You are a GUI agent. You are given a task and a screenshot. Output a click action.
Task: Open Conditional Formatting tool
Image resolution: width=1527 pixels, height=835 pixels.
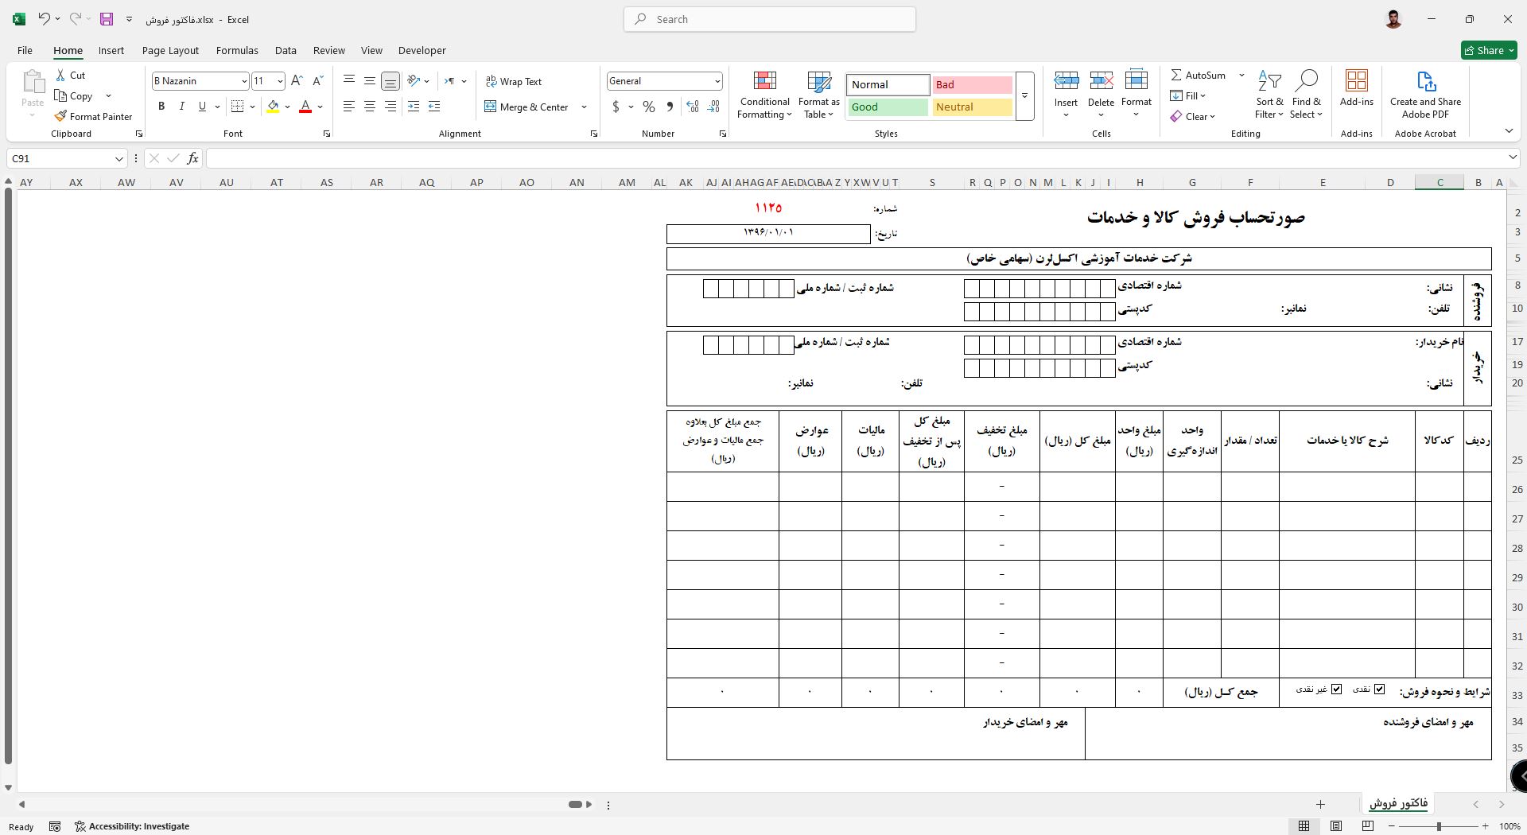click(x=764, y=95)
